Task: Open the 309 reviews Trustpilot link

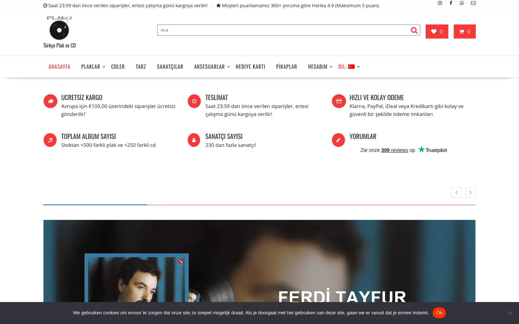Action: pos(394,150)
